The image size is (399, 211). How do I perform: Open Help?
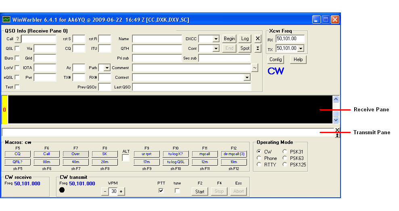pos(298,59)
